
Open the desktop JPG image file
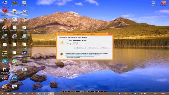(15, 3)
